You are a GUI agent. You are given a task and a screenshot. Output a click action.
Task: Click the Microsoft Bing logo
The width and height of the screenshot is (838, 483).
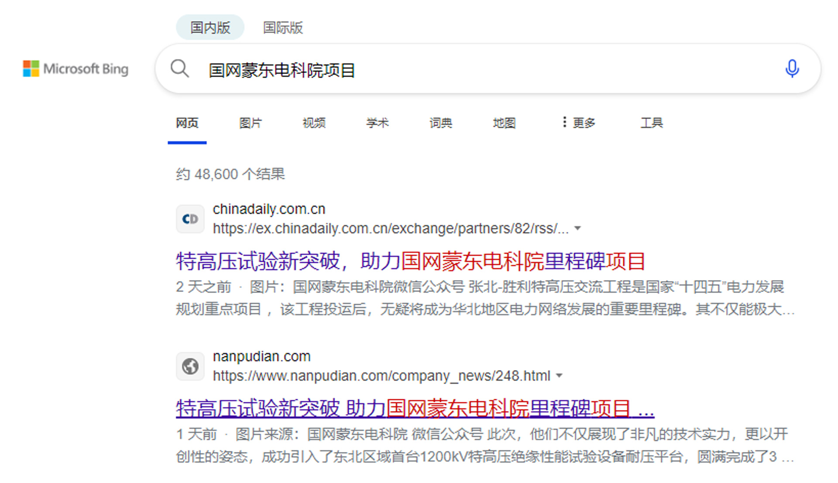[x=76, y=69]
